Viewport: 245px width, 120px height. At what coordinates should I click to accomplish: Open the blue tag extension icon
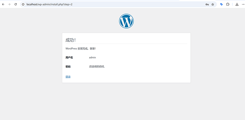click(x=221, y=4)
